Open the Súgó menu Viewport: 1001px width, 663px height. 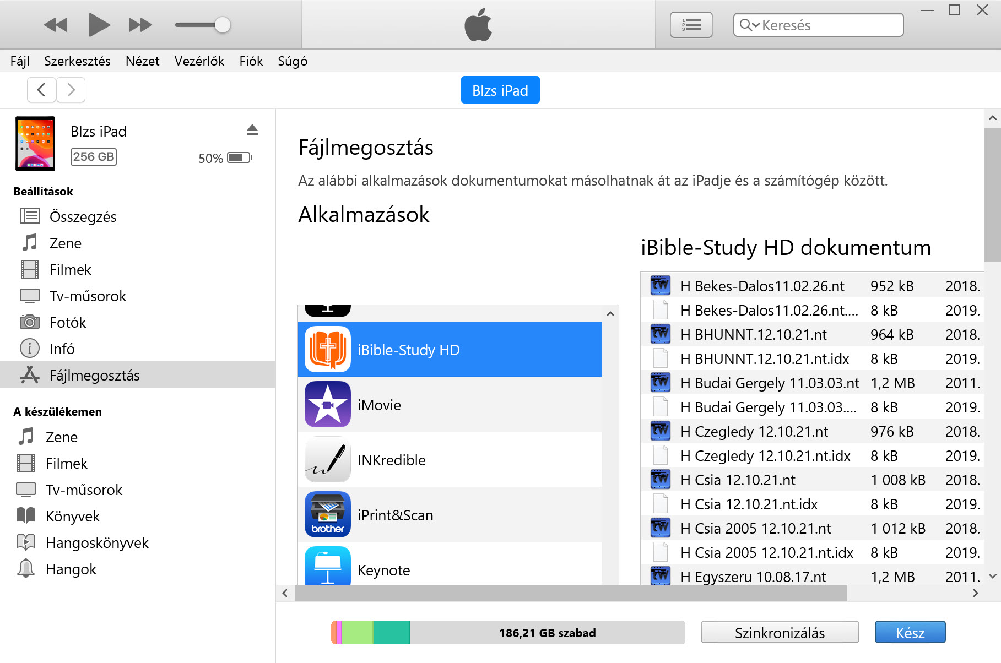point(293,61)
